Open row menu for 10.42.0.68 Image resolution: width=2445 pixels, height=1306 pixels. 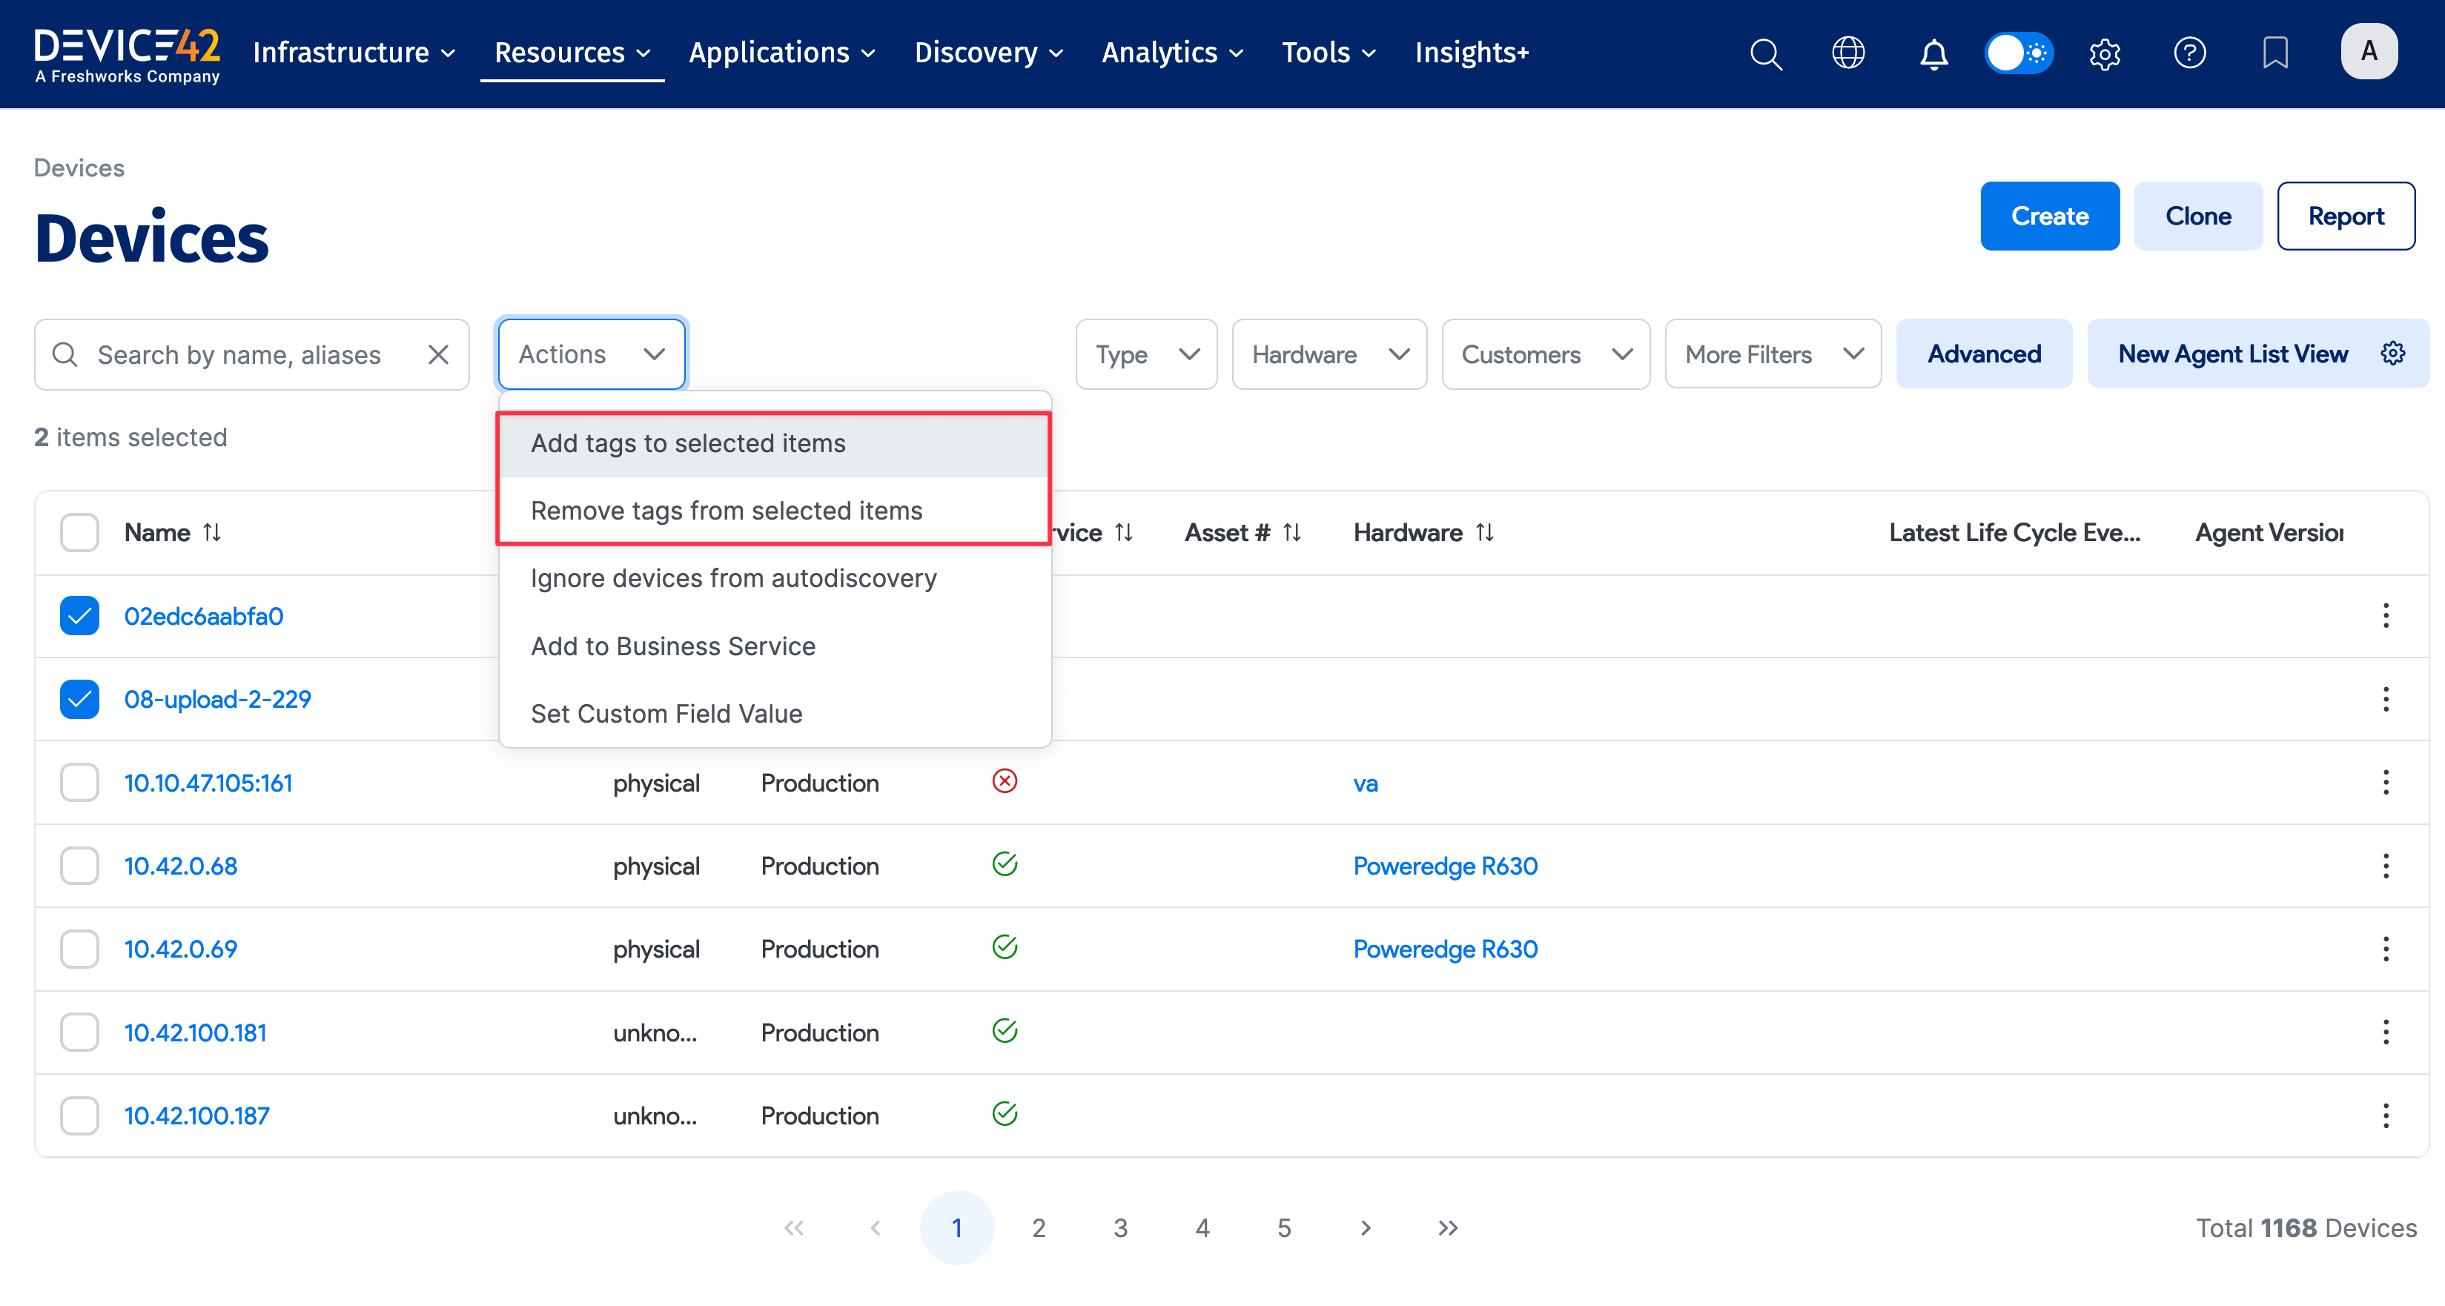click(2385, 866)
